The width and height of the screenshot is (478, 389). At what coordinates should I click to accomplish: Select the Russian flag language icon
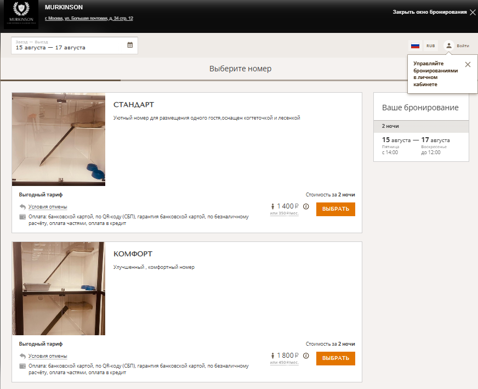pyautogui.click(x=415, y=46)
